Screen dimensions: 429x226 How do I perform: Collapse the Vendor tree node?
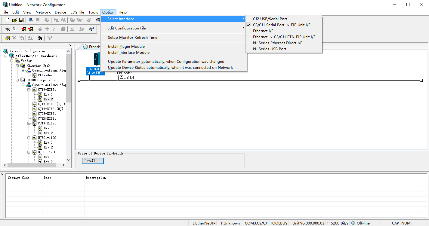pyautogui.click(x=12, y=61)
